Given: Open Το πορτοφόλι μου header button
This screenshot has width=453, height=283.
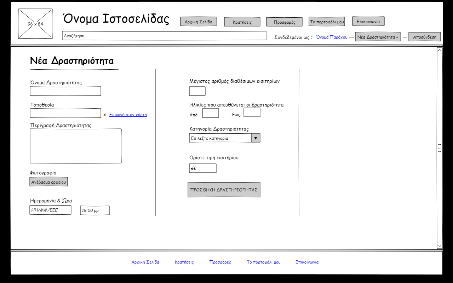Looking at the screenshot, I should [x=327, y=22].
